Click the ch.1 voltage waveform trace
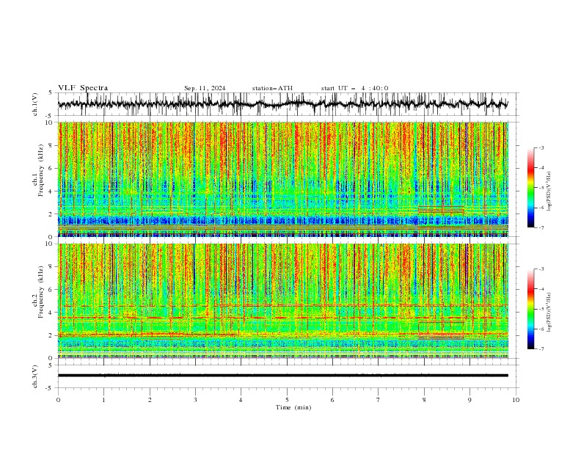The image size is (581, 449). coord(282,104)
